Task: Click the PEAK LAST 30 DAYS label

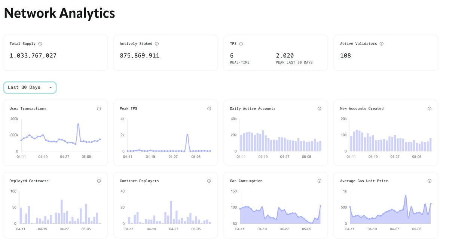Action: click(294, 62)
